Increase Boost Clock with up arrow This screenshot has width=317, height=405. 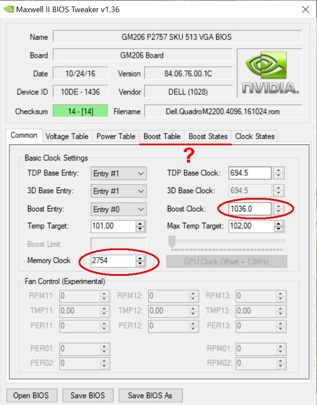click(x=279, y=206)
